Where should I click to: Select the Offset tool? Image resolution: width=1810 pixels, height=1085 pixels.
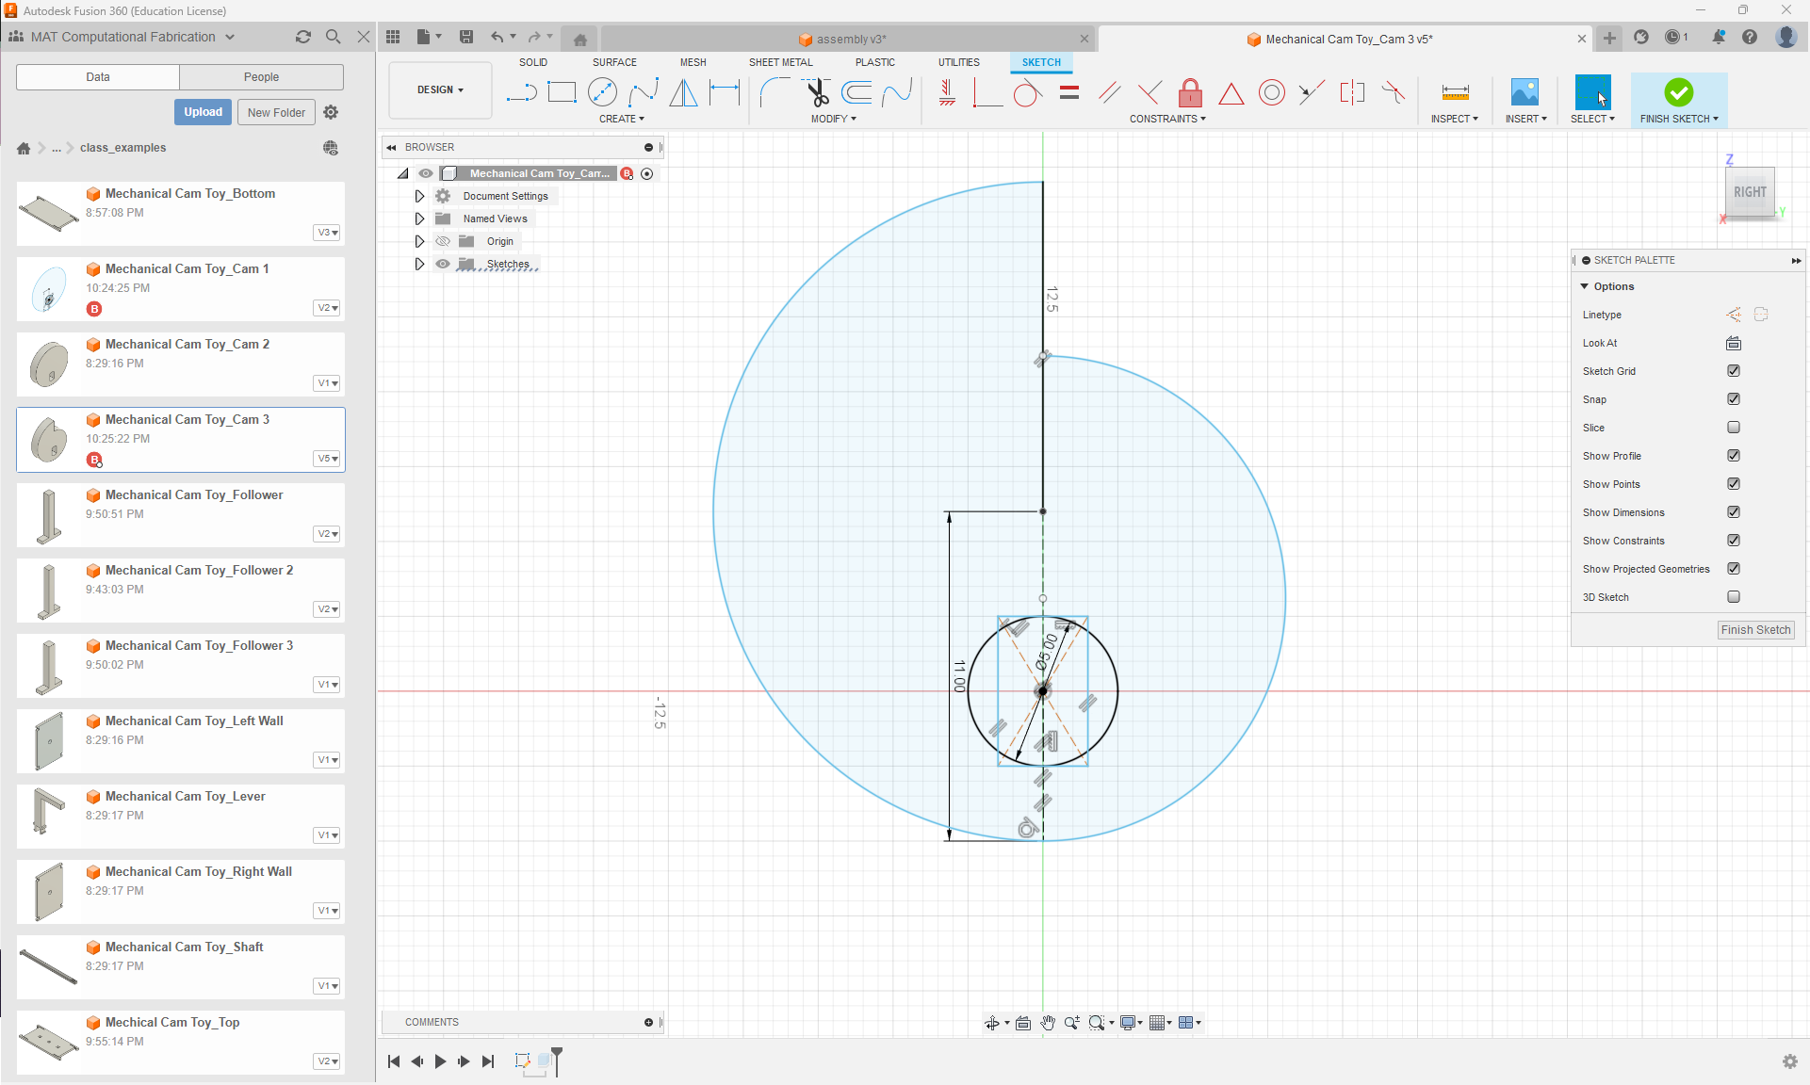856,92
